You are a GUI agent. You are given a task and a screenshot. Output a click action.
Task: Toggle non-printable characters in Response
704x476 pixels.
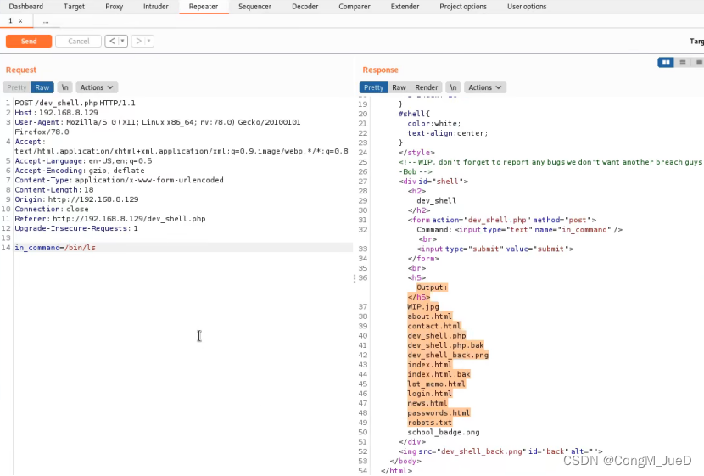point(453,87)
